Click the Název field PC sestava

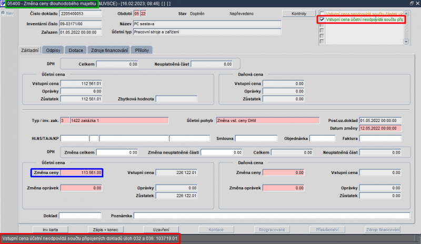pyautogui.click(x=207, y=24)
